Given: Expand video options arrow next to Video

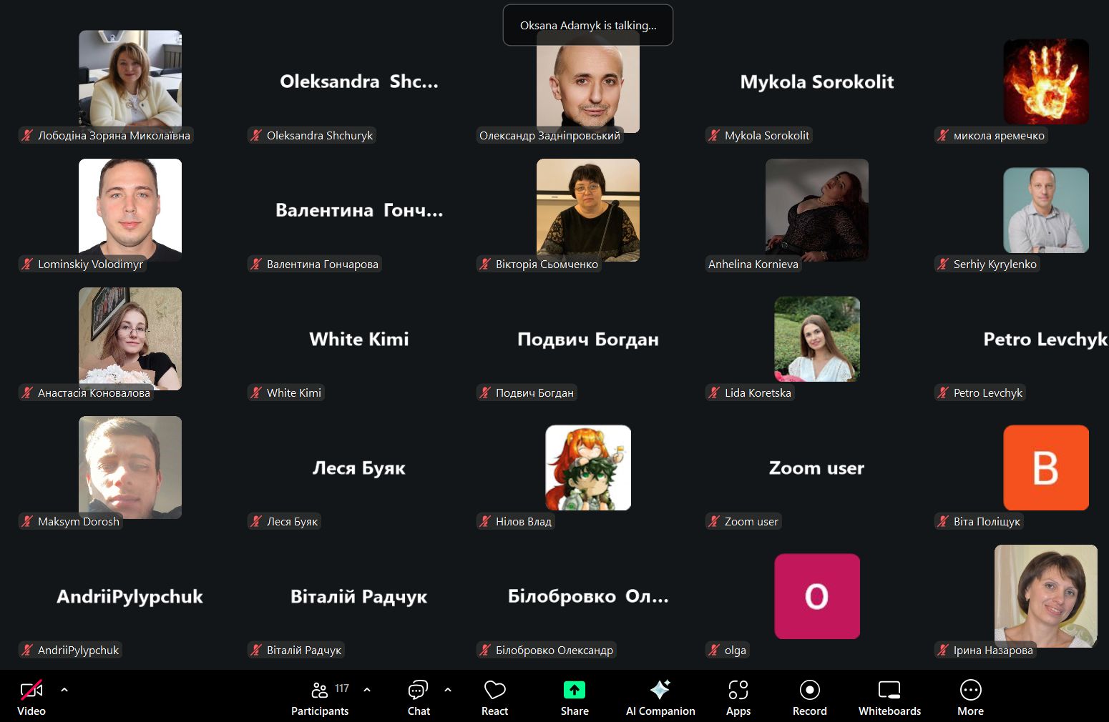Looking at the screenshot, I should 64,690.
